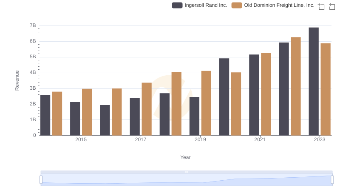The image size is (340, 196).
Task: Click the Old Dominion 2019 bar
Action: point(206,103)
